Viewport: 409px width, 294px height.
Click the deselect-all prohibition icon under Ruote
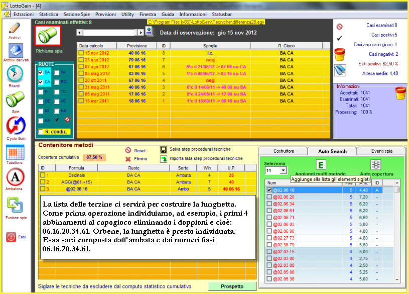67,120
